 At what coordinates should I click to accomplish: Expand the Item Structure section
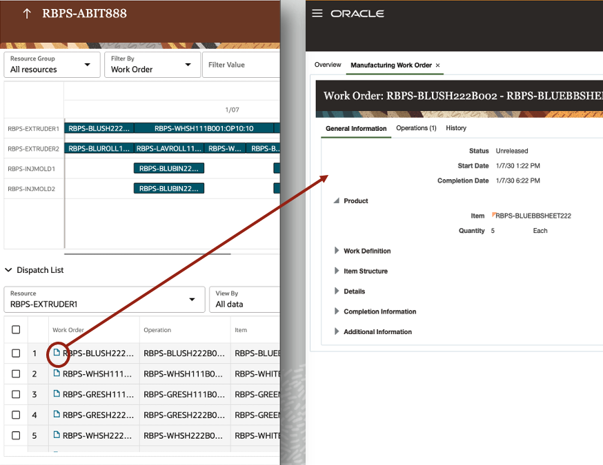coord(337,271)
